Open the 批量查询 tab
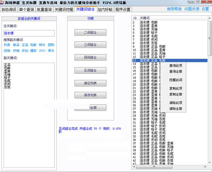 (x=44, y=10)
